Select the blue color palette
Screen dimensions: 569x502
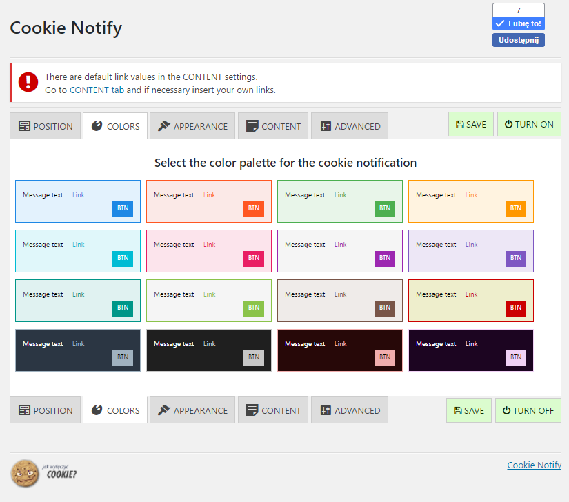click(x=78, y=201)
